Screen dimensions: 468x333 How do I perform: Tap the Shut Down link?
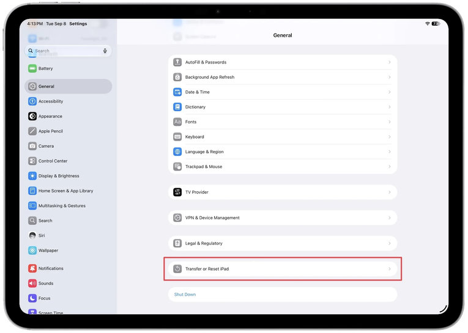coord(185,295)
